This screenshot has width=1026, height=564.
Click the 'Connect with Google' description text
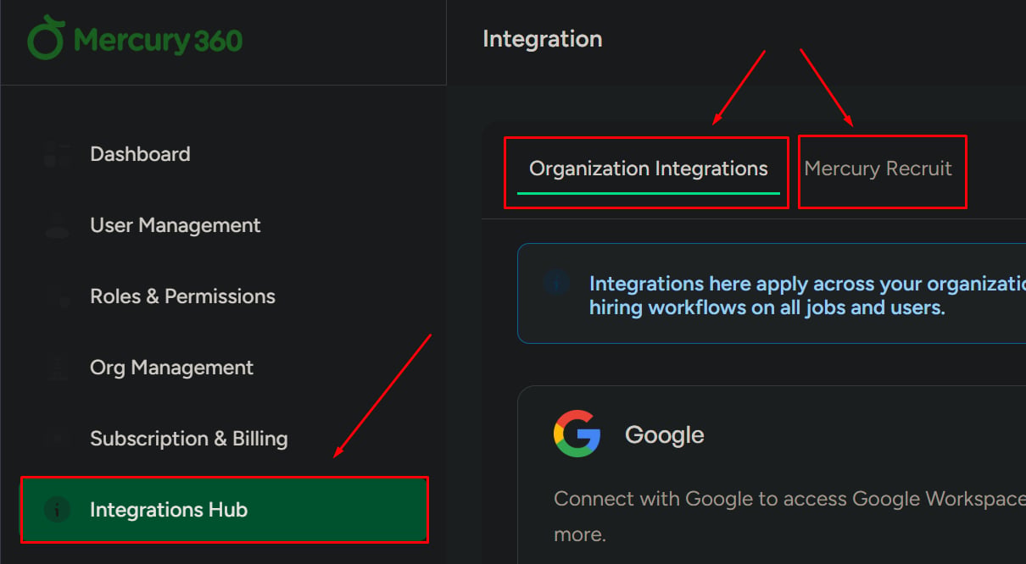[x=789, y=517]
